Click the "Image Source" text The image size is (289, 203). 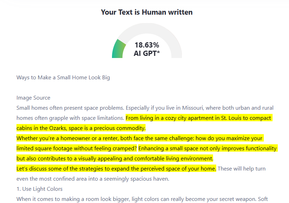click(33, 98)
